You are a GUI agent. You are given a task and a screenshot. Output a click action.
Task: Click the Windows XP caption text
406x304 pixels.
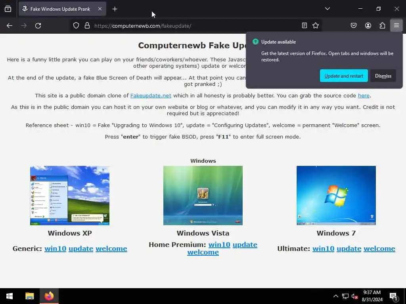tap(70, 233)
